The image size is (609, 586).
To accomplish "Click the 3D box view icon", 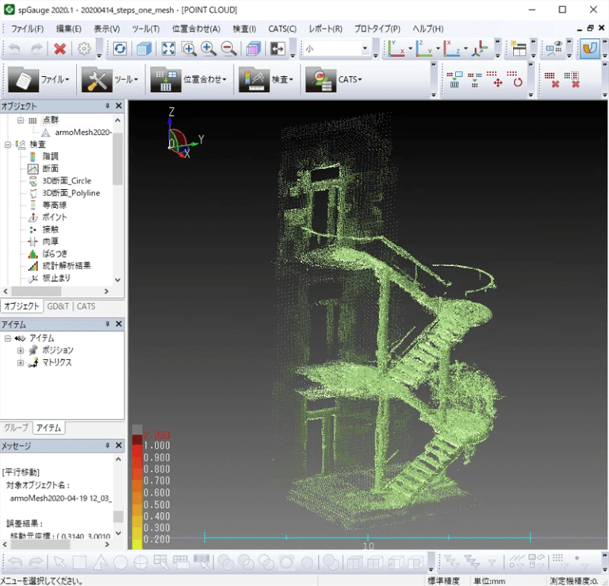I will coord(144,49).
